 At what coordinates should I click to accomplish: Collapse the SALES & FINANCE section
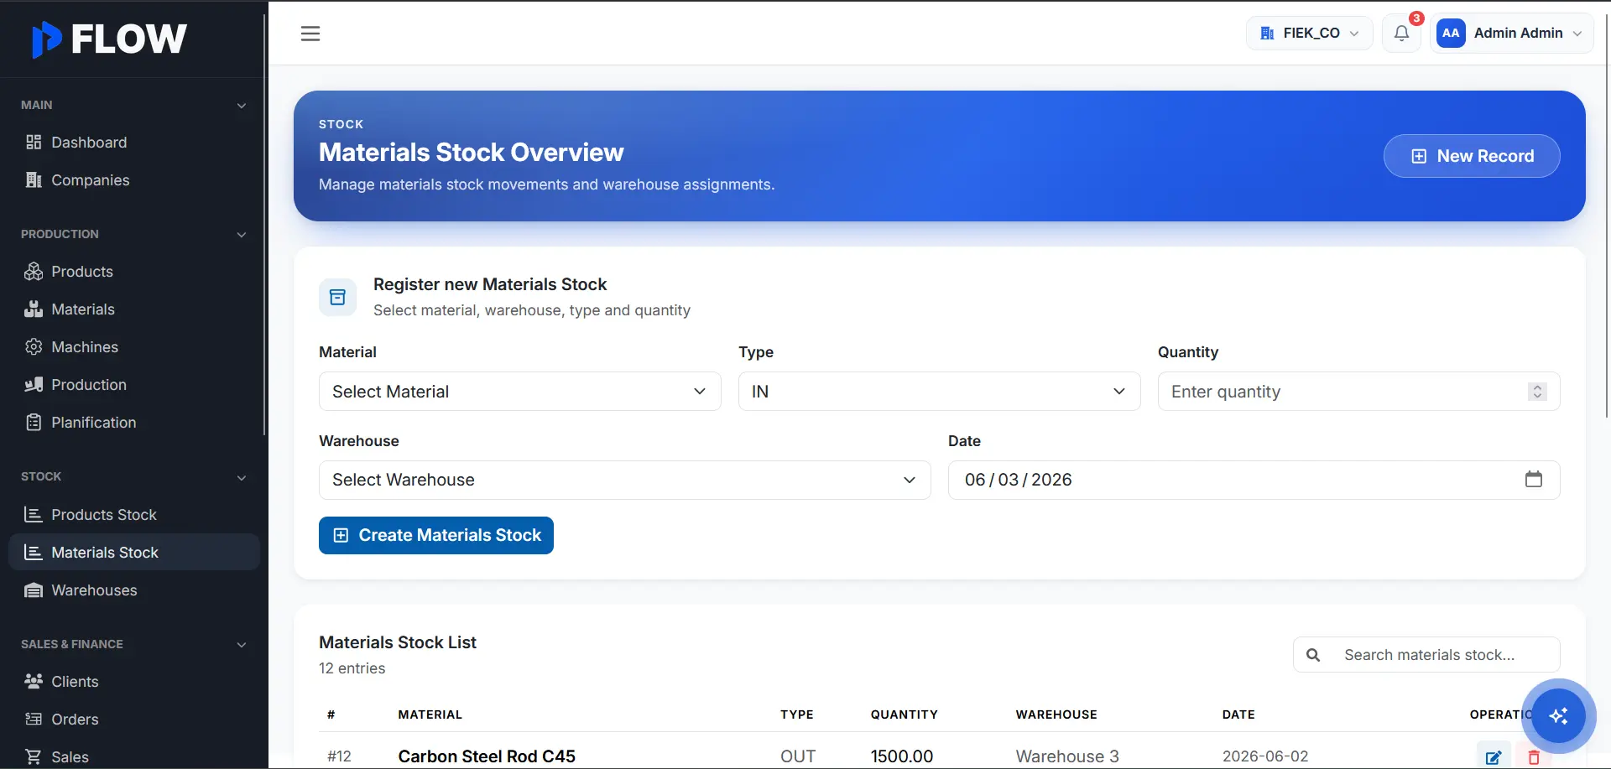click(x=242, y=645)
